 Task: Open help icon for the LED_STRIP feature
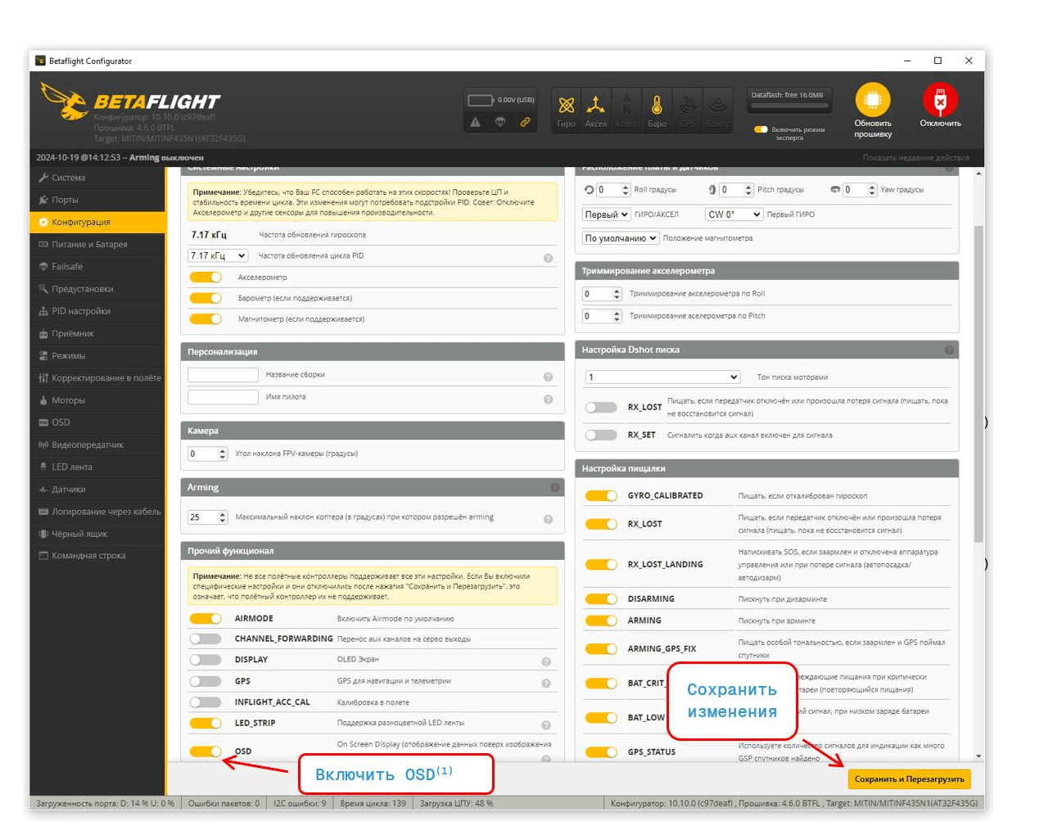tap(546, 724)
